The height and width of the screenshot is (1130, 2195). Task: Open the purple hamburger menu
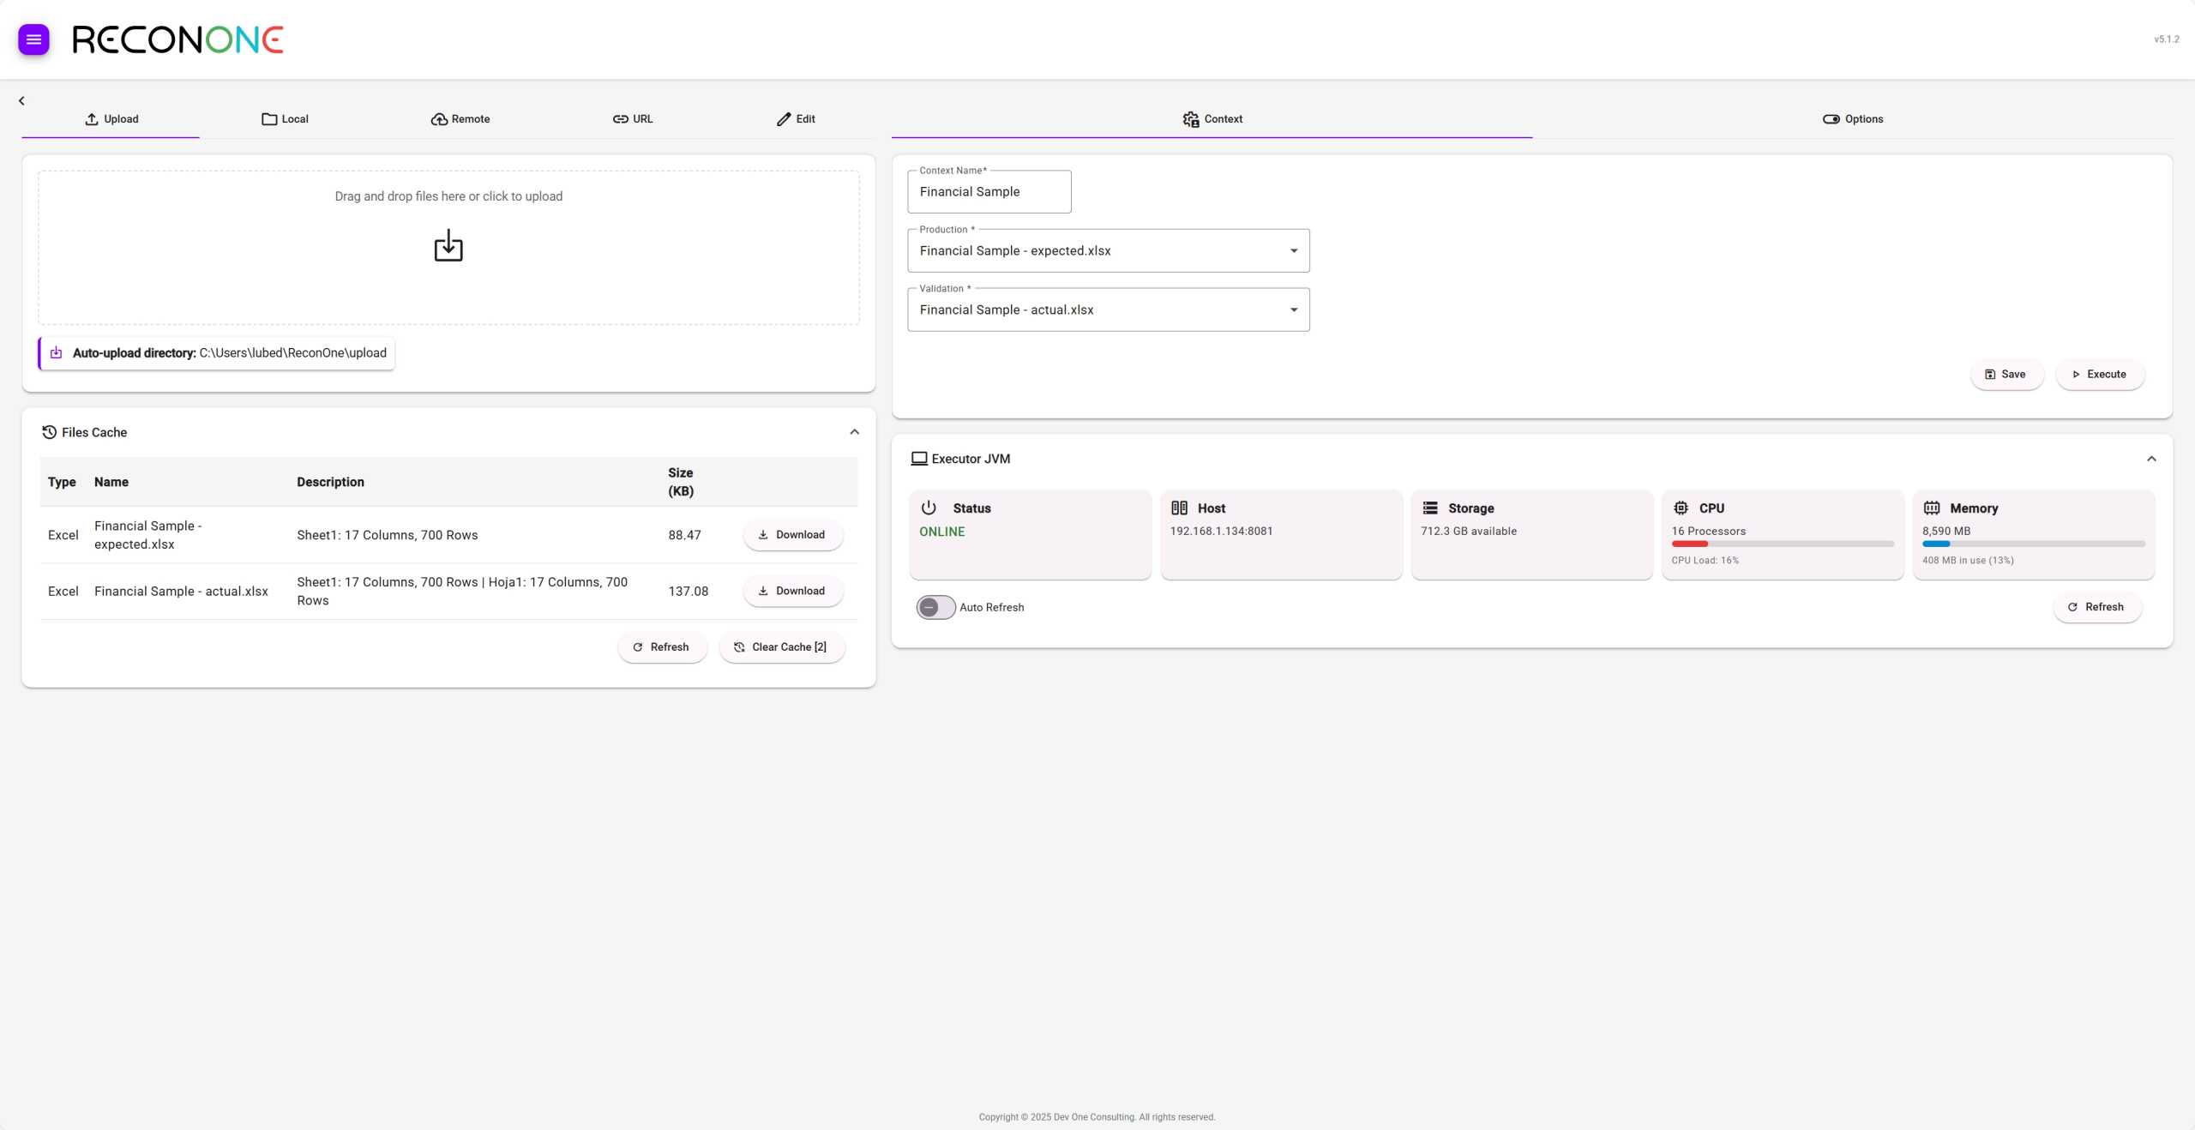point(33,39)
